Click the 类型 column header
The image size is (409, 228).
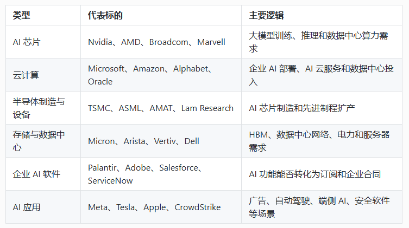pos(43,15)
